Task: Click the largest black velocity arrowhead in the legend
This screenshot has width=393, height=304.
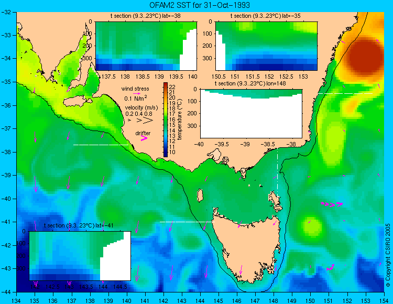Action: [x=148, y=121]
